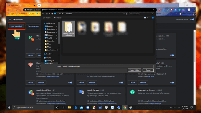Show hidden tray icons
The width and height of the screenshot is (201, 113).
tap(171, 108)
